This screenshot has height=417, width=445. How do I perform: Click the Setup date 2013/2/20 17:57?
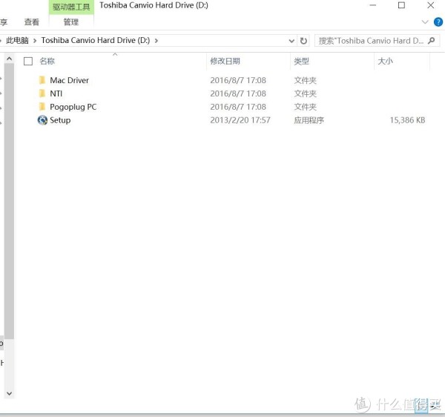[240, 120]
